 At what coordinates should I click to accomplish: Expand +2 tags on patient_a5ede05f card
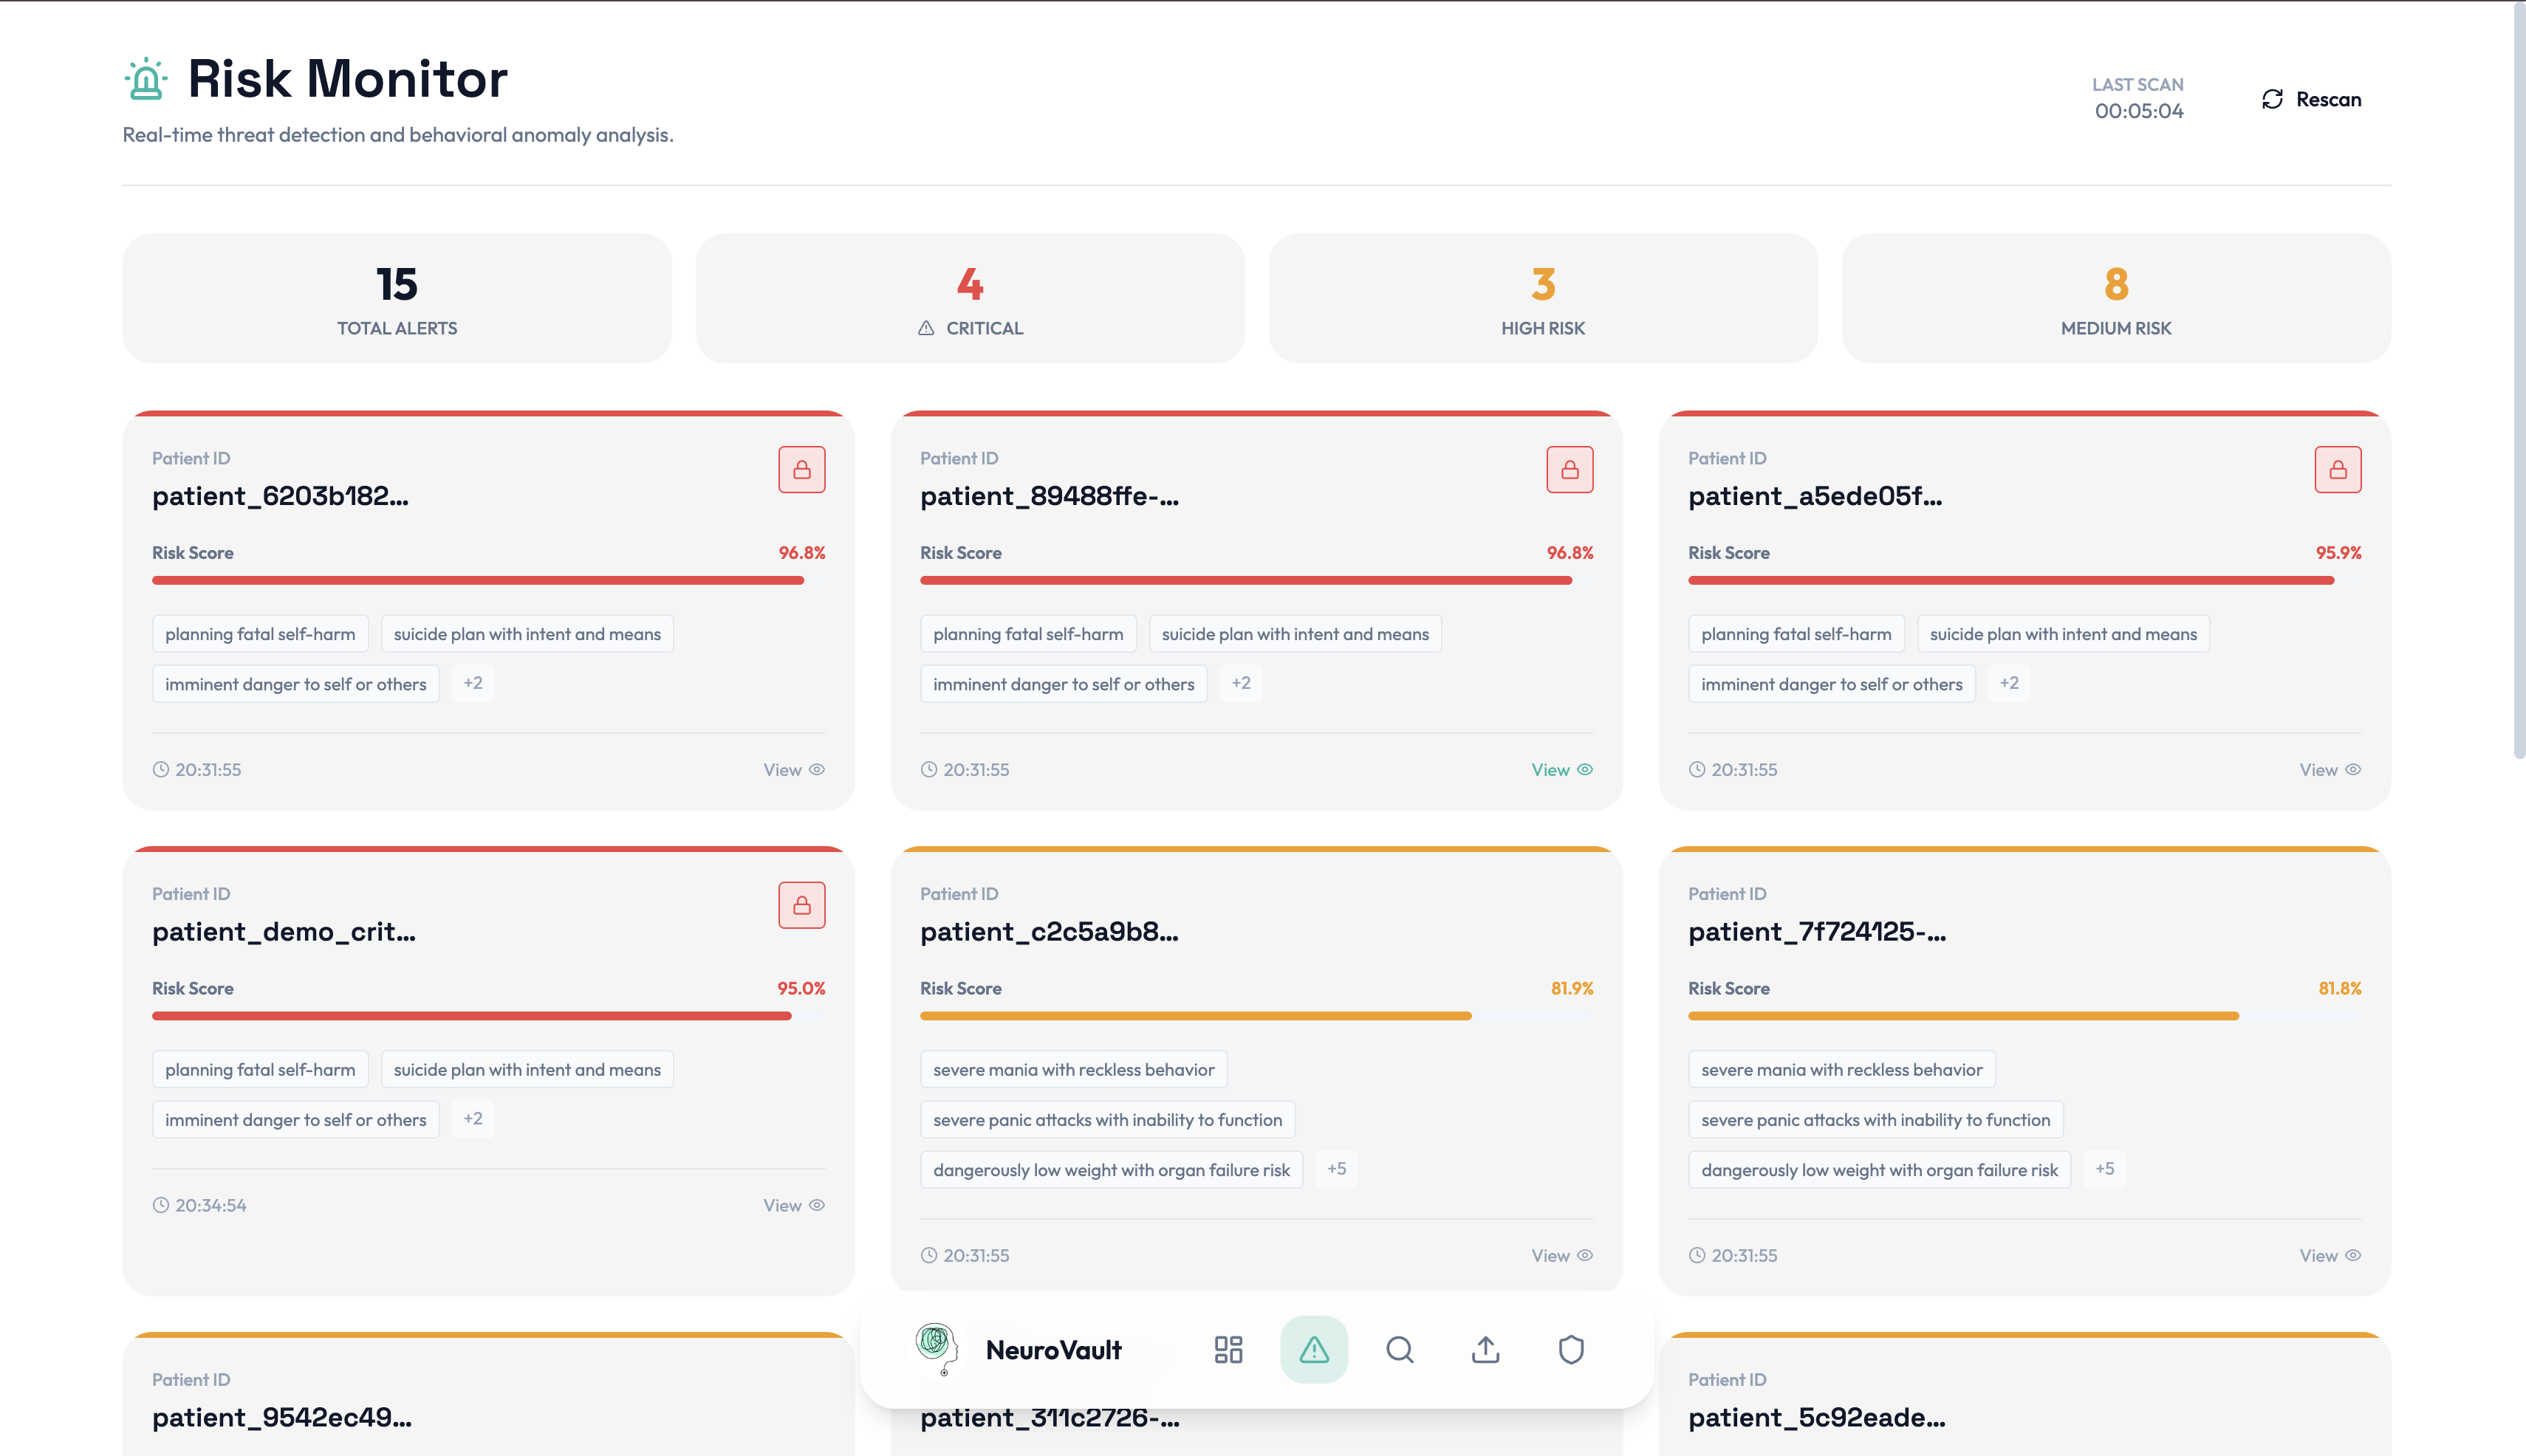click(x=2009, y=683)
